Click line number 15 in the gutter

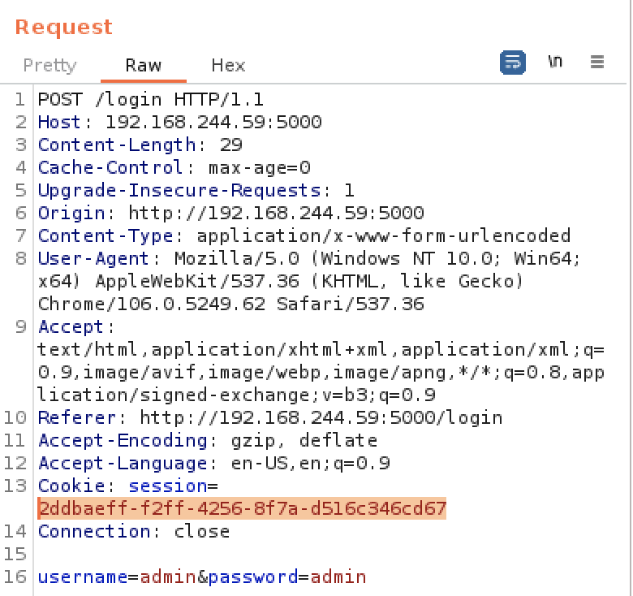click(x=15, y=554)
